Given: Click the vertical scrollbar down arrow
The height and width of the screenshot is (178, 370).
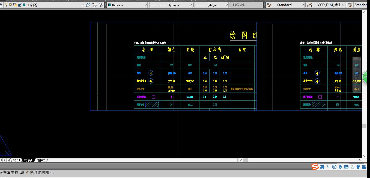Looking at the screenshot, I should [x=364, y=156].
